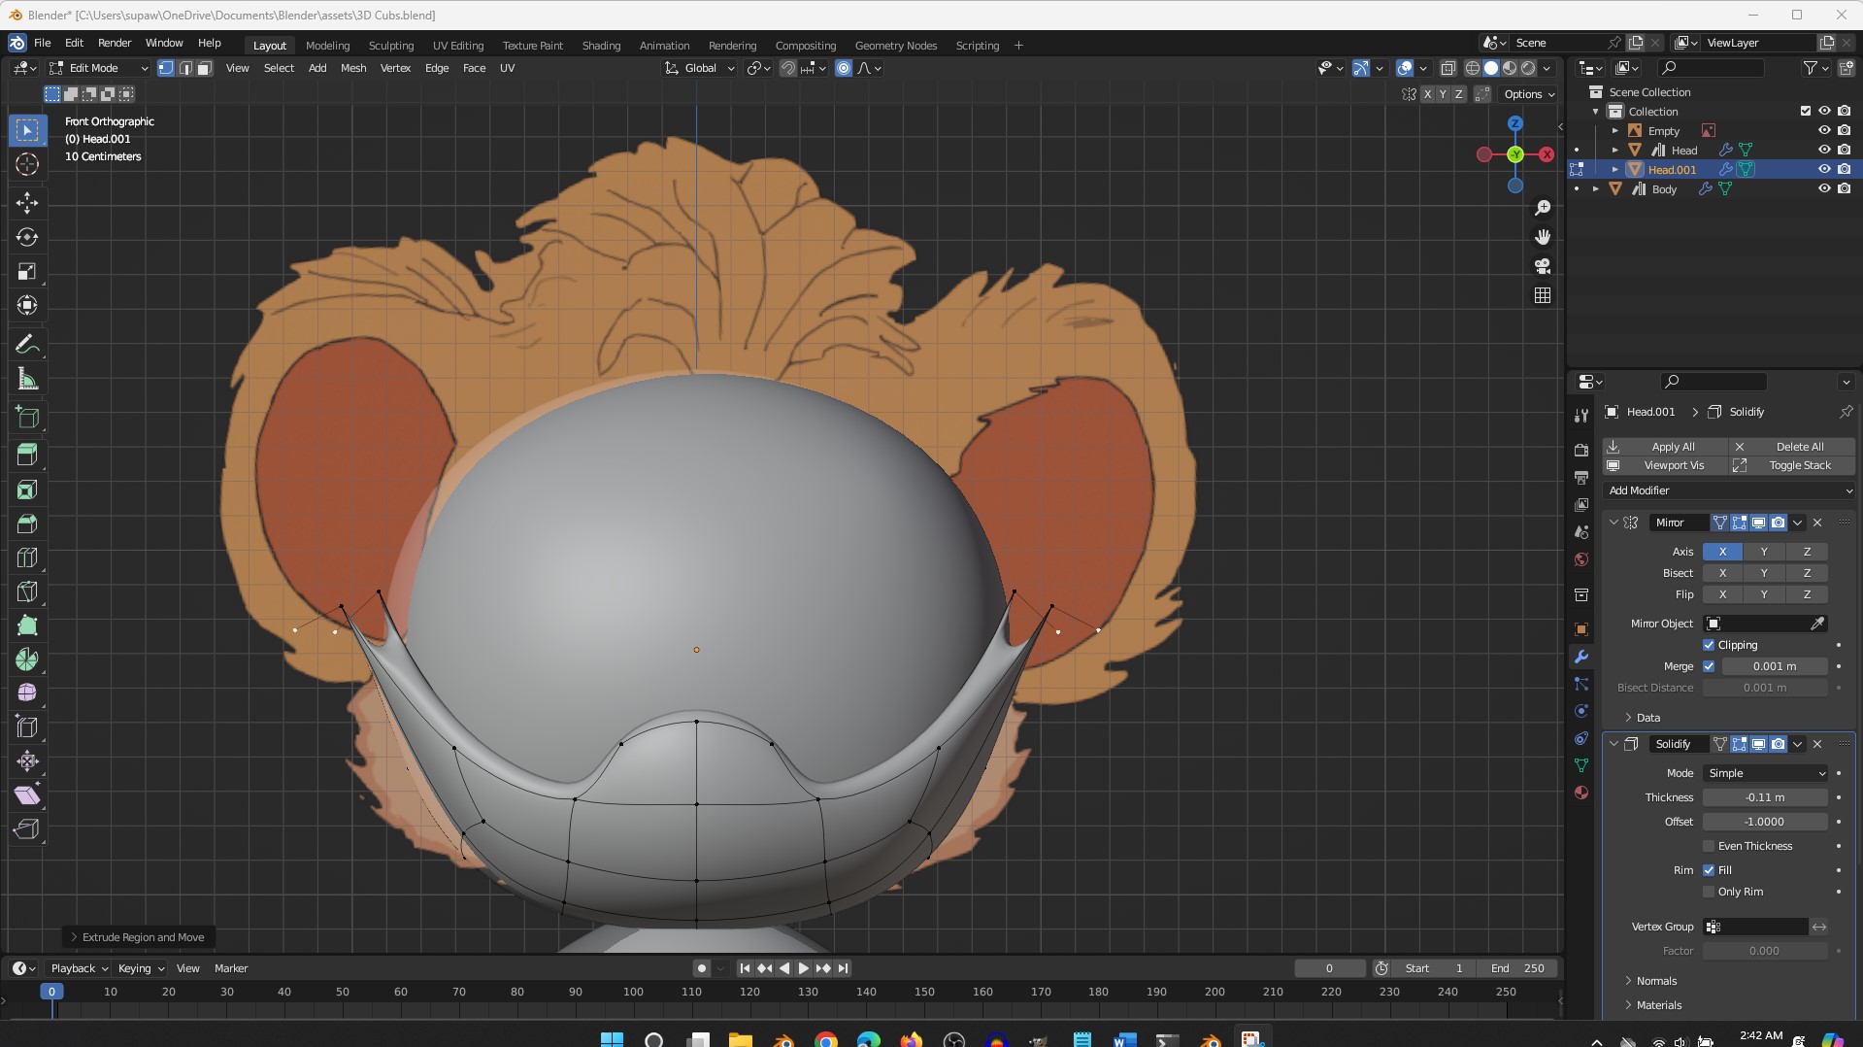This screenshot has width=1863, height=1047.
Task: Open the viewport Options button
Action: pyautogui.click(x=1529, y=94)
